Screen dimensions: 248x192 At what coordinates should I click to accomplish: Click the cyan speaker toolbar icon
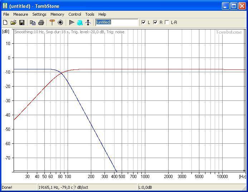pos(80,23)
